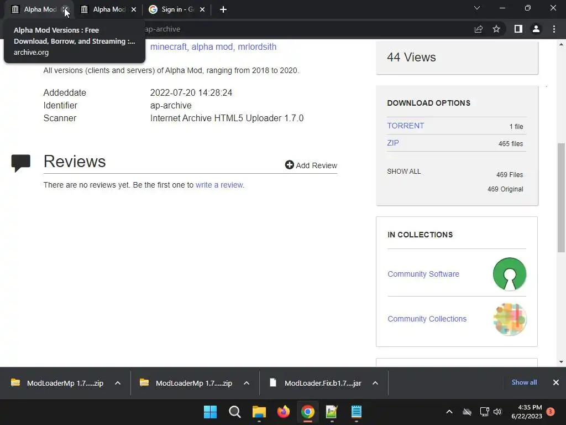Open the Share this page icon
The height and width of the screenshot is (425, 566).
pos(479,29)
